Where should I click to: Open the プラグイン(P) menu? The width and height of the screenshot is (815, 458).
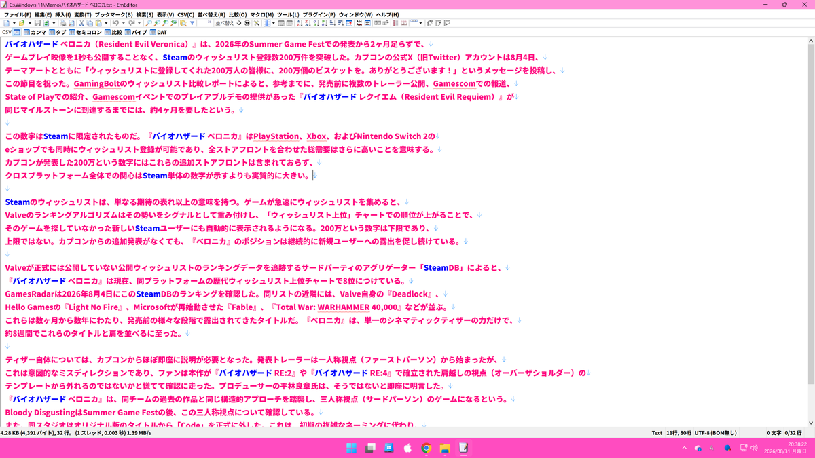[x=319, y=14]
